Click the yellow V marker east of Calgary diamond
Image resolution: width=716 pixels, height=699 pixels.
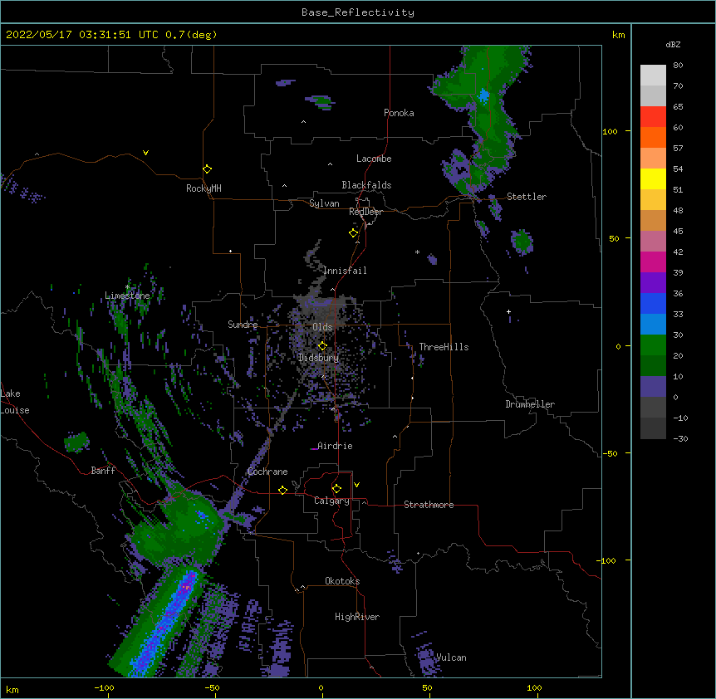point(356,485)
